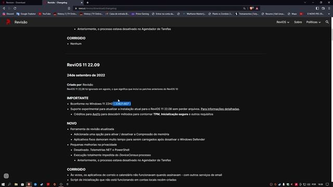
Task: Click the IMPORTANTE section heading
Action: [x=78, y=98]
